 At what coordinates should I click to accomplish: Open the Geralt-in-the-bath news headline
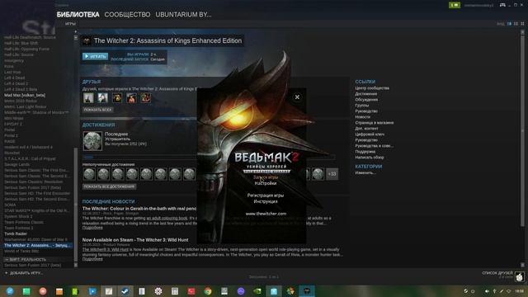point(139,209)
